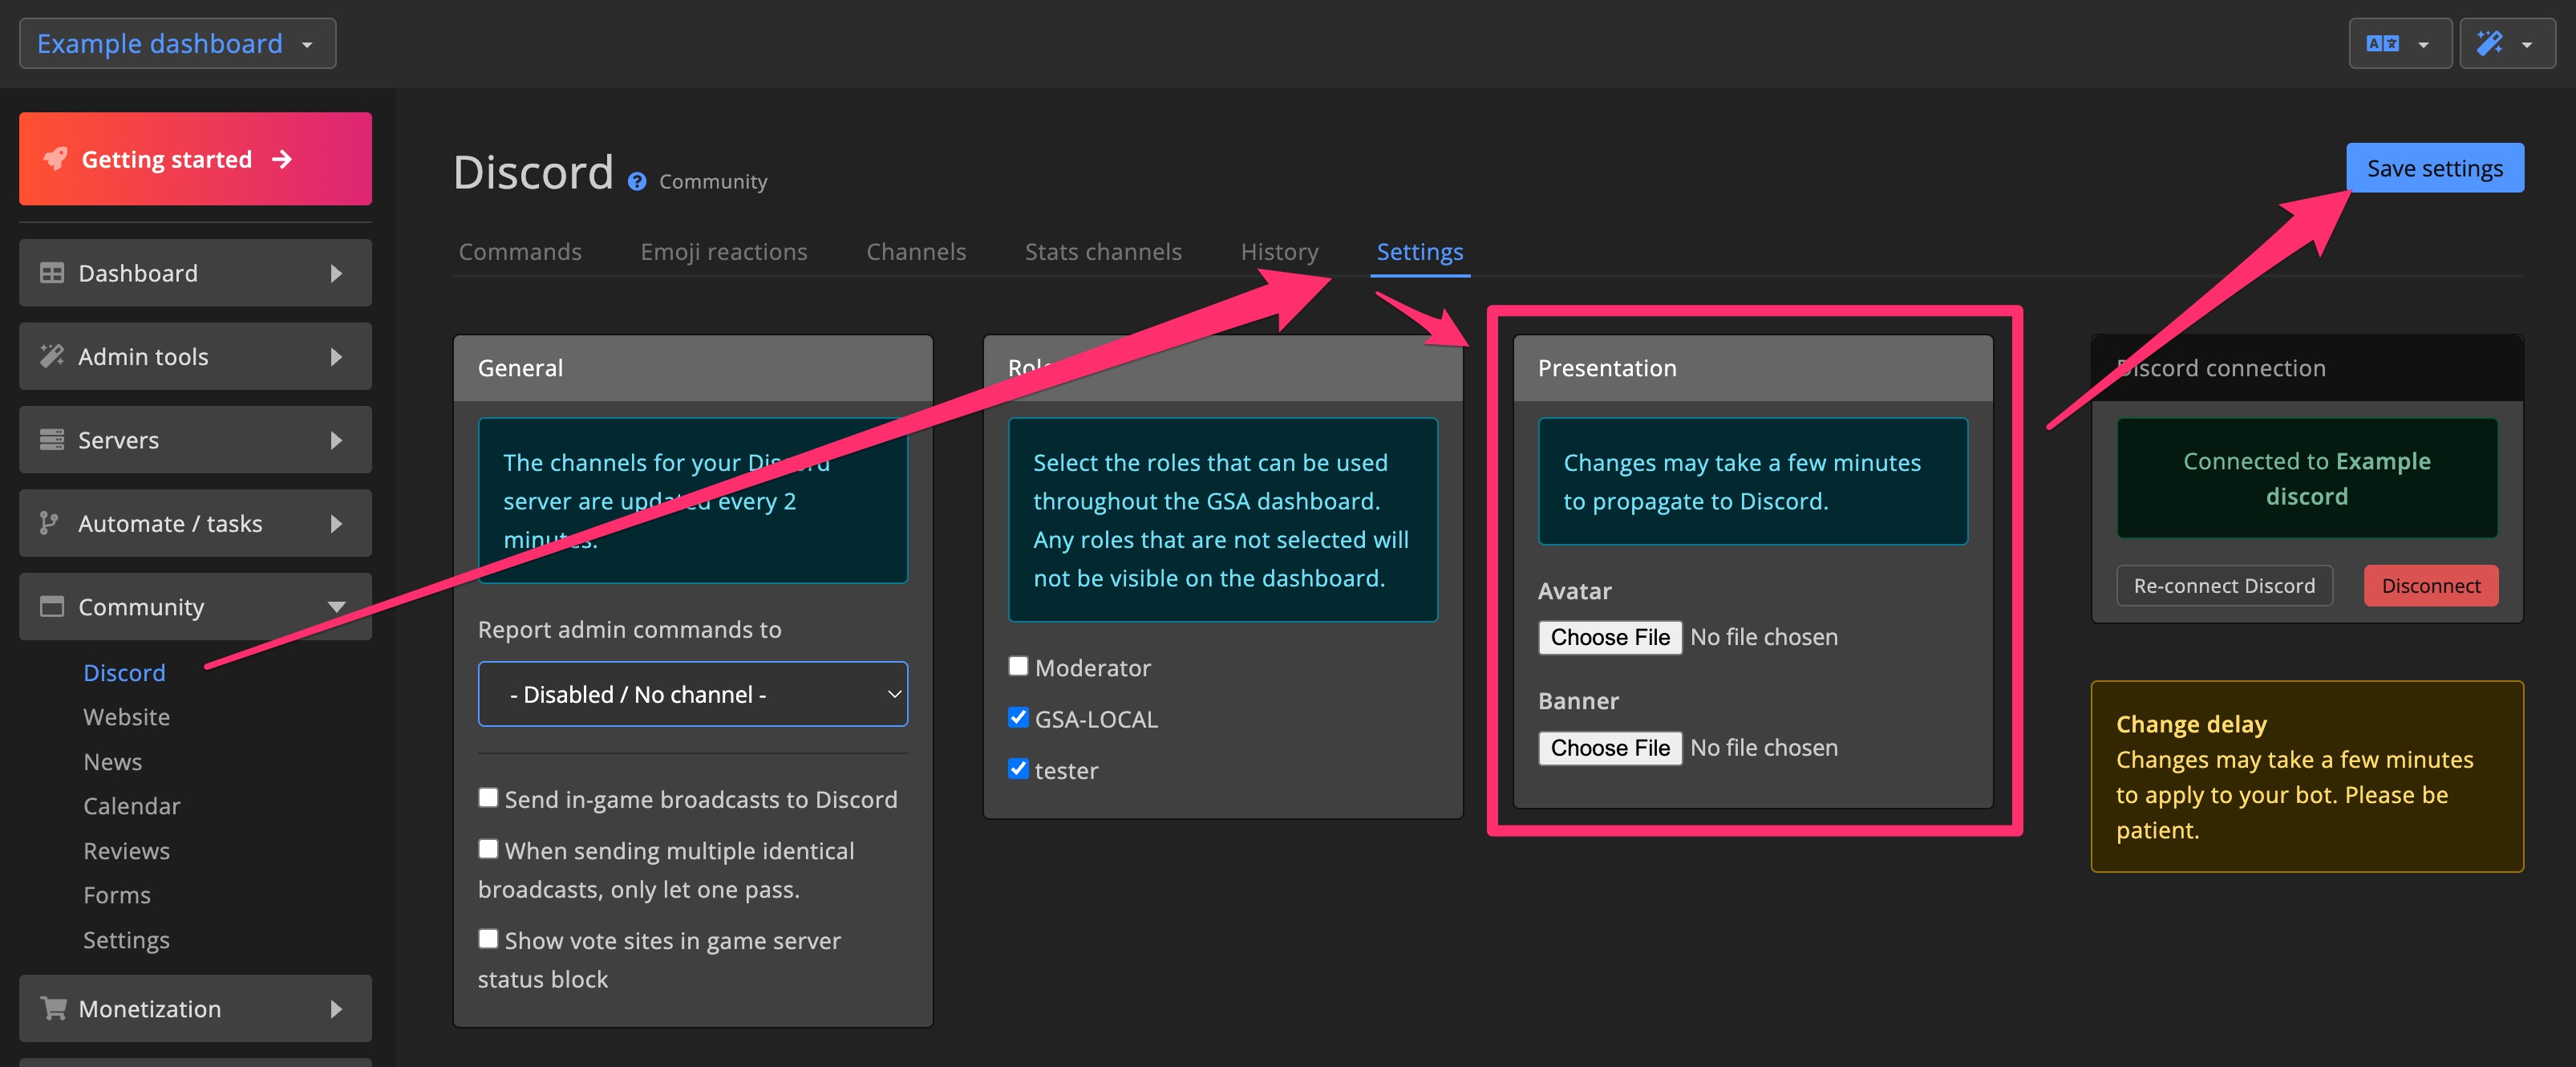Uncheck the GSA-LOCAL role
Viewport: 2576px width, 1067px height.
click(x=1018, y=717)
